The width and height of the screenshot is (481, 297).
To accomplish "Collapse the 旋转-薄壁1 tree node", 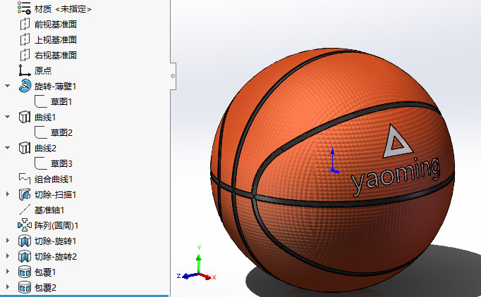I will (7, 86).
